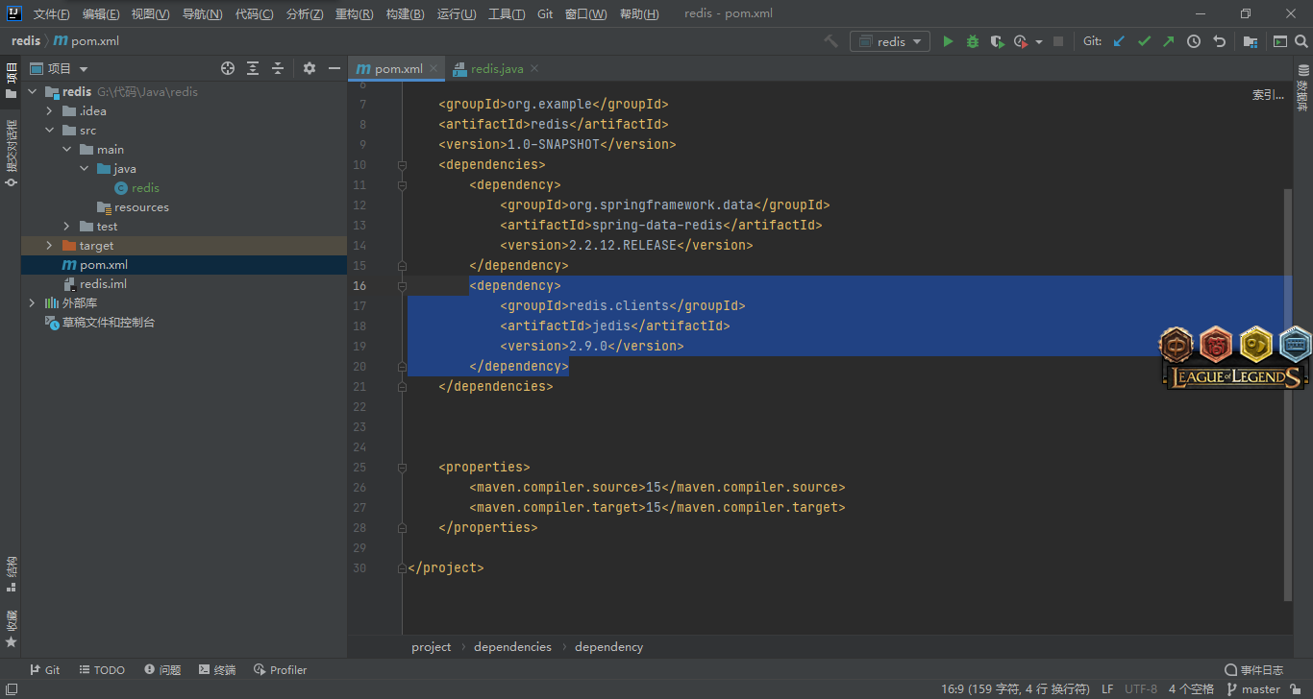Toggle the Git tool window in bottom bar
The image size is (1313, 699).
44,670
